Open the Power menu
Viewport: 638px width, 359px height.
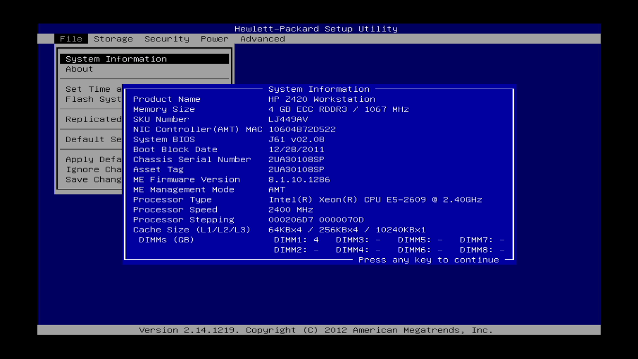(x=215, y=39)
